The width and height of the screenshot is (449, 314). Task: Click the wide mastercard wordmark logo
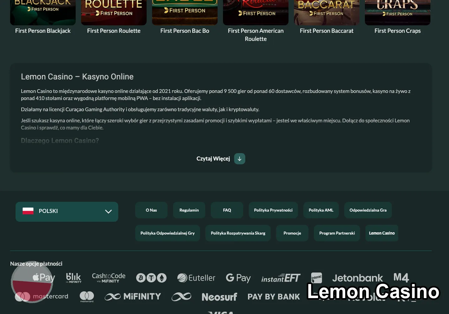coord(41,297)
